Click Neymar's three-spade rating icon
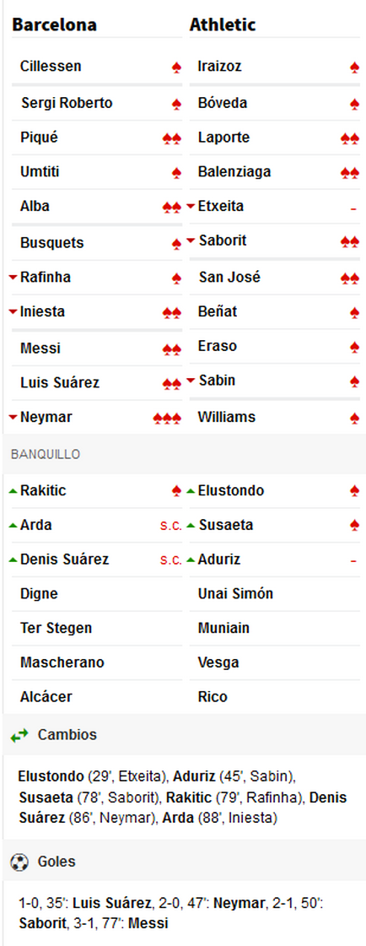 (x=167, y=418)
